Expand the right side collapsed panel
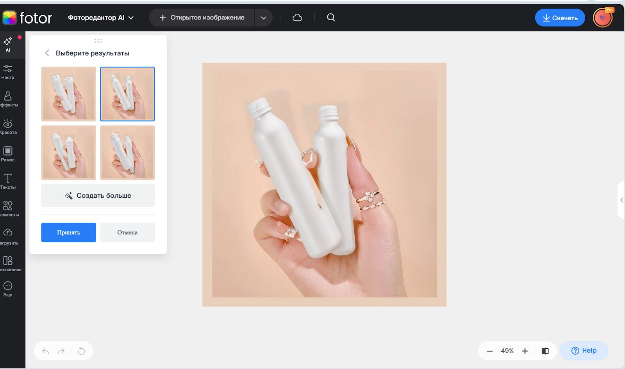 (621, 200)
